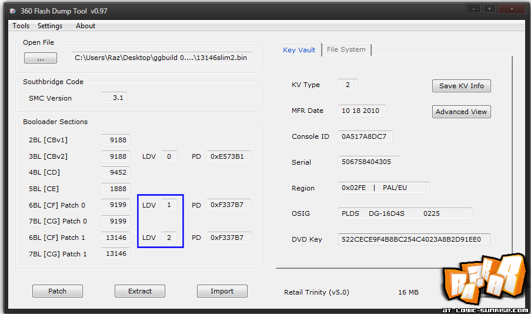531x314 pixels.
Task: Open the Settings menu
Action: (x=50, y=26)
